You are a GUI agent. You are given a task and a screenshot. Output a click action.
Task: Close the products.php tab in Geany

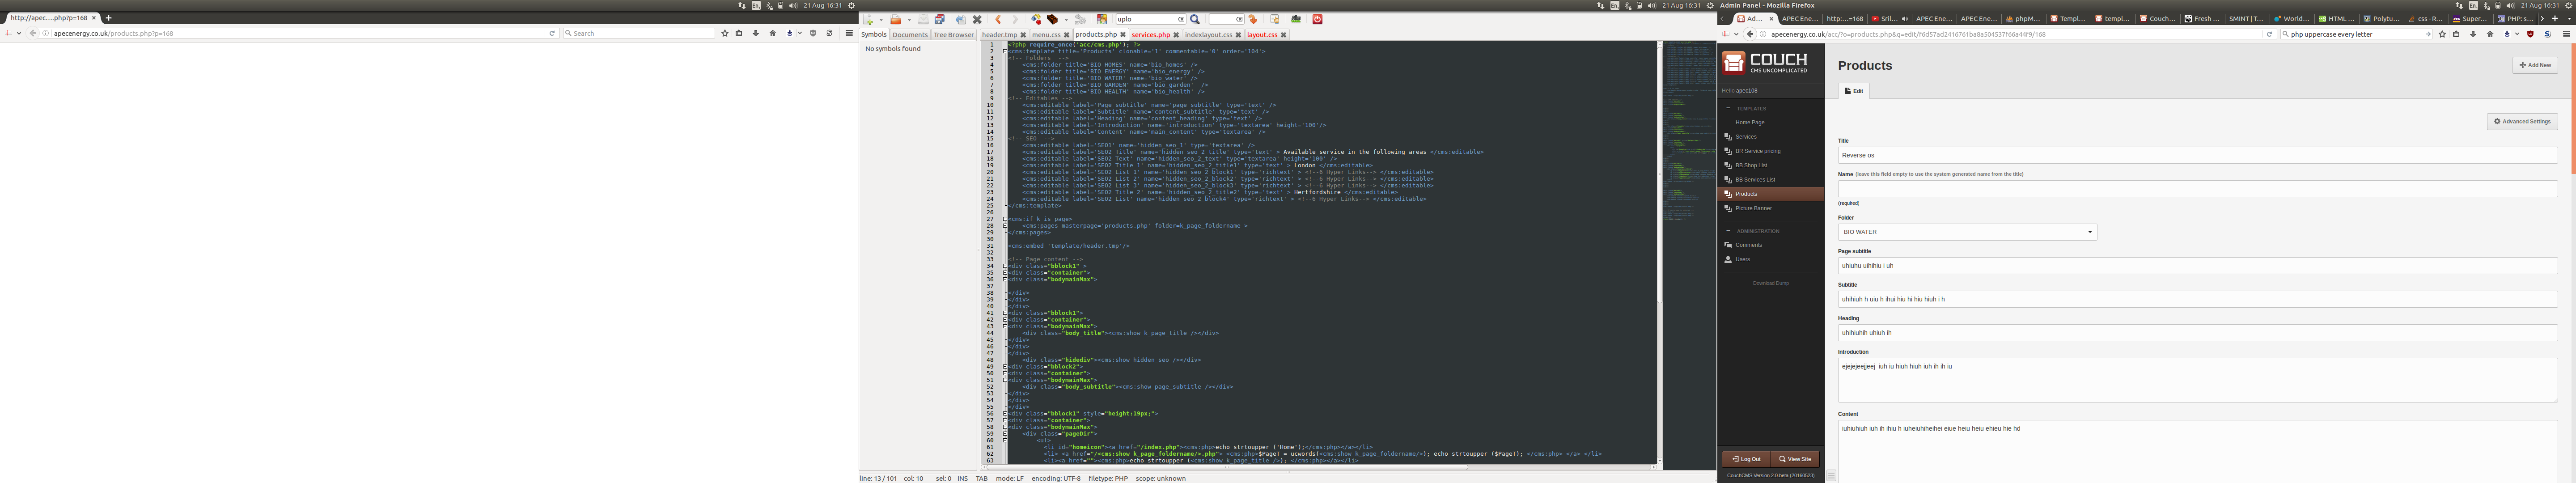pyautogui.click(x=1123, y=34)
